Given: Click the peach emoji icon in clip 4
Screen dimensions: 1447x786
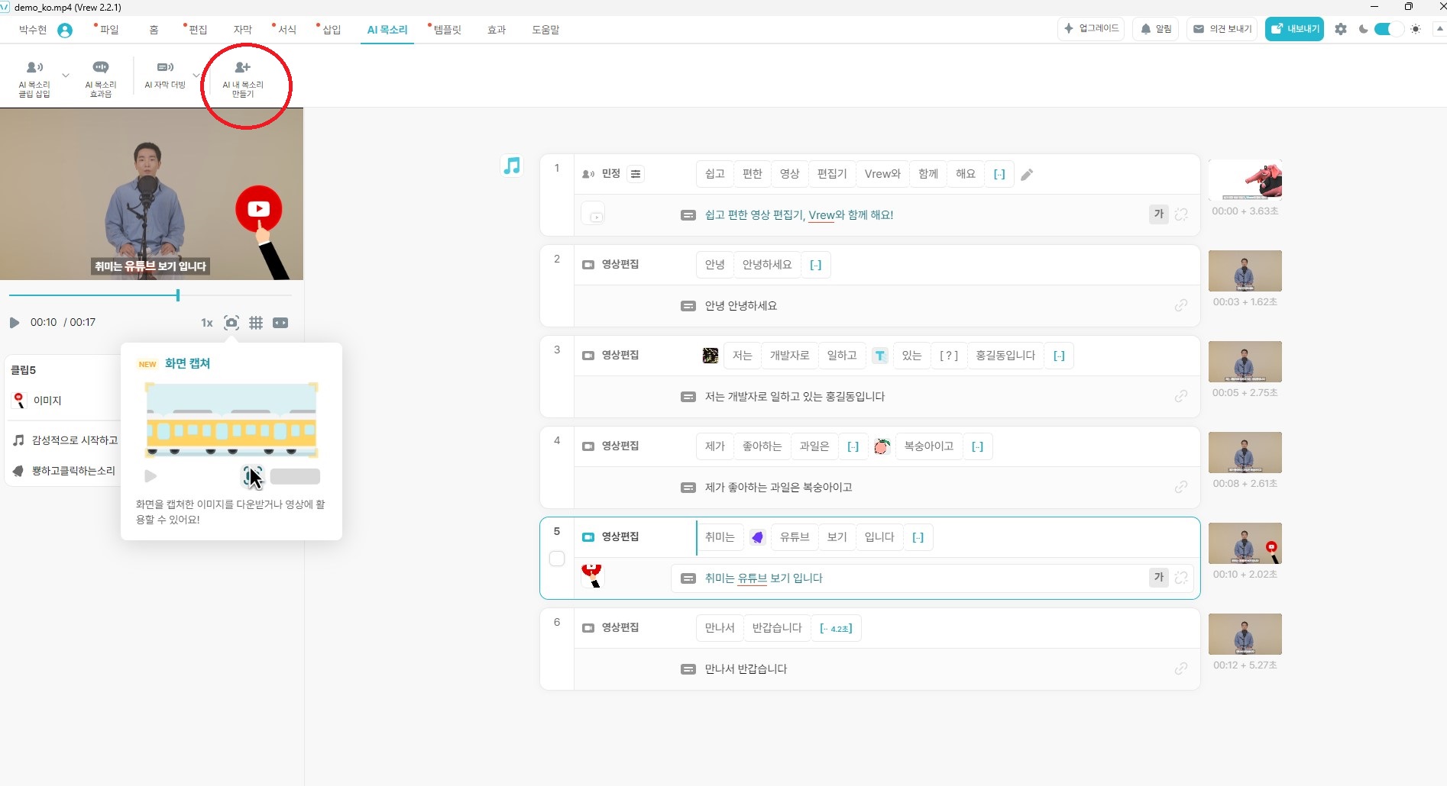Looking at the screenshot, I should pos(882,446).
